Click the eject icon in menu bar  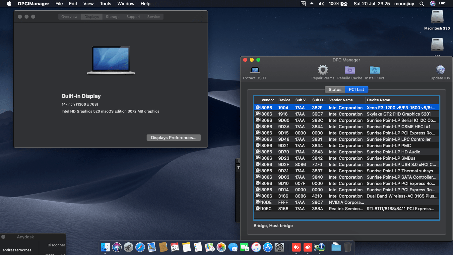coord(312,4)
